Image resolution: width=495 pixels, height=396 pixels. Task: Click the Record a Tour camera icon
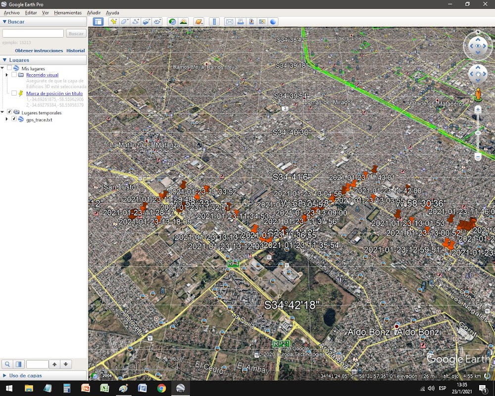pos(157,22)
